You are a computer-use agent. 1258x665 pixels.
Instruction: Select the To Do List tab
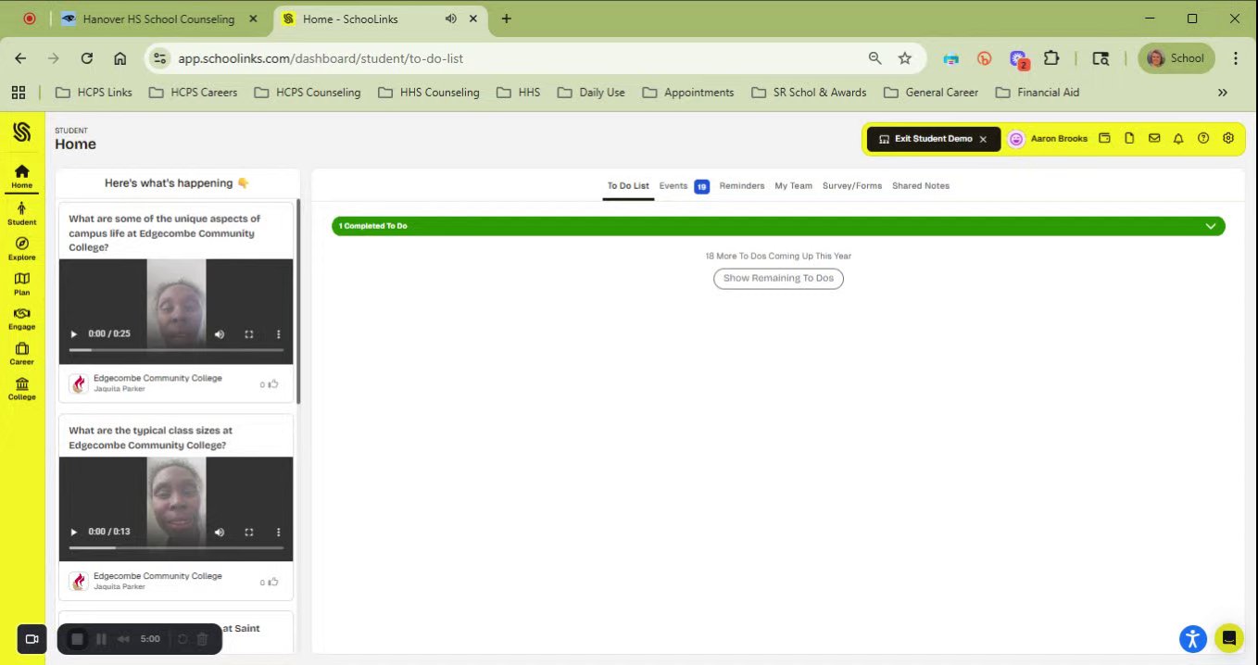628,186
